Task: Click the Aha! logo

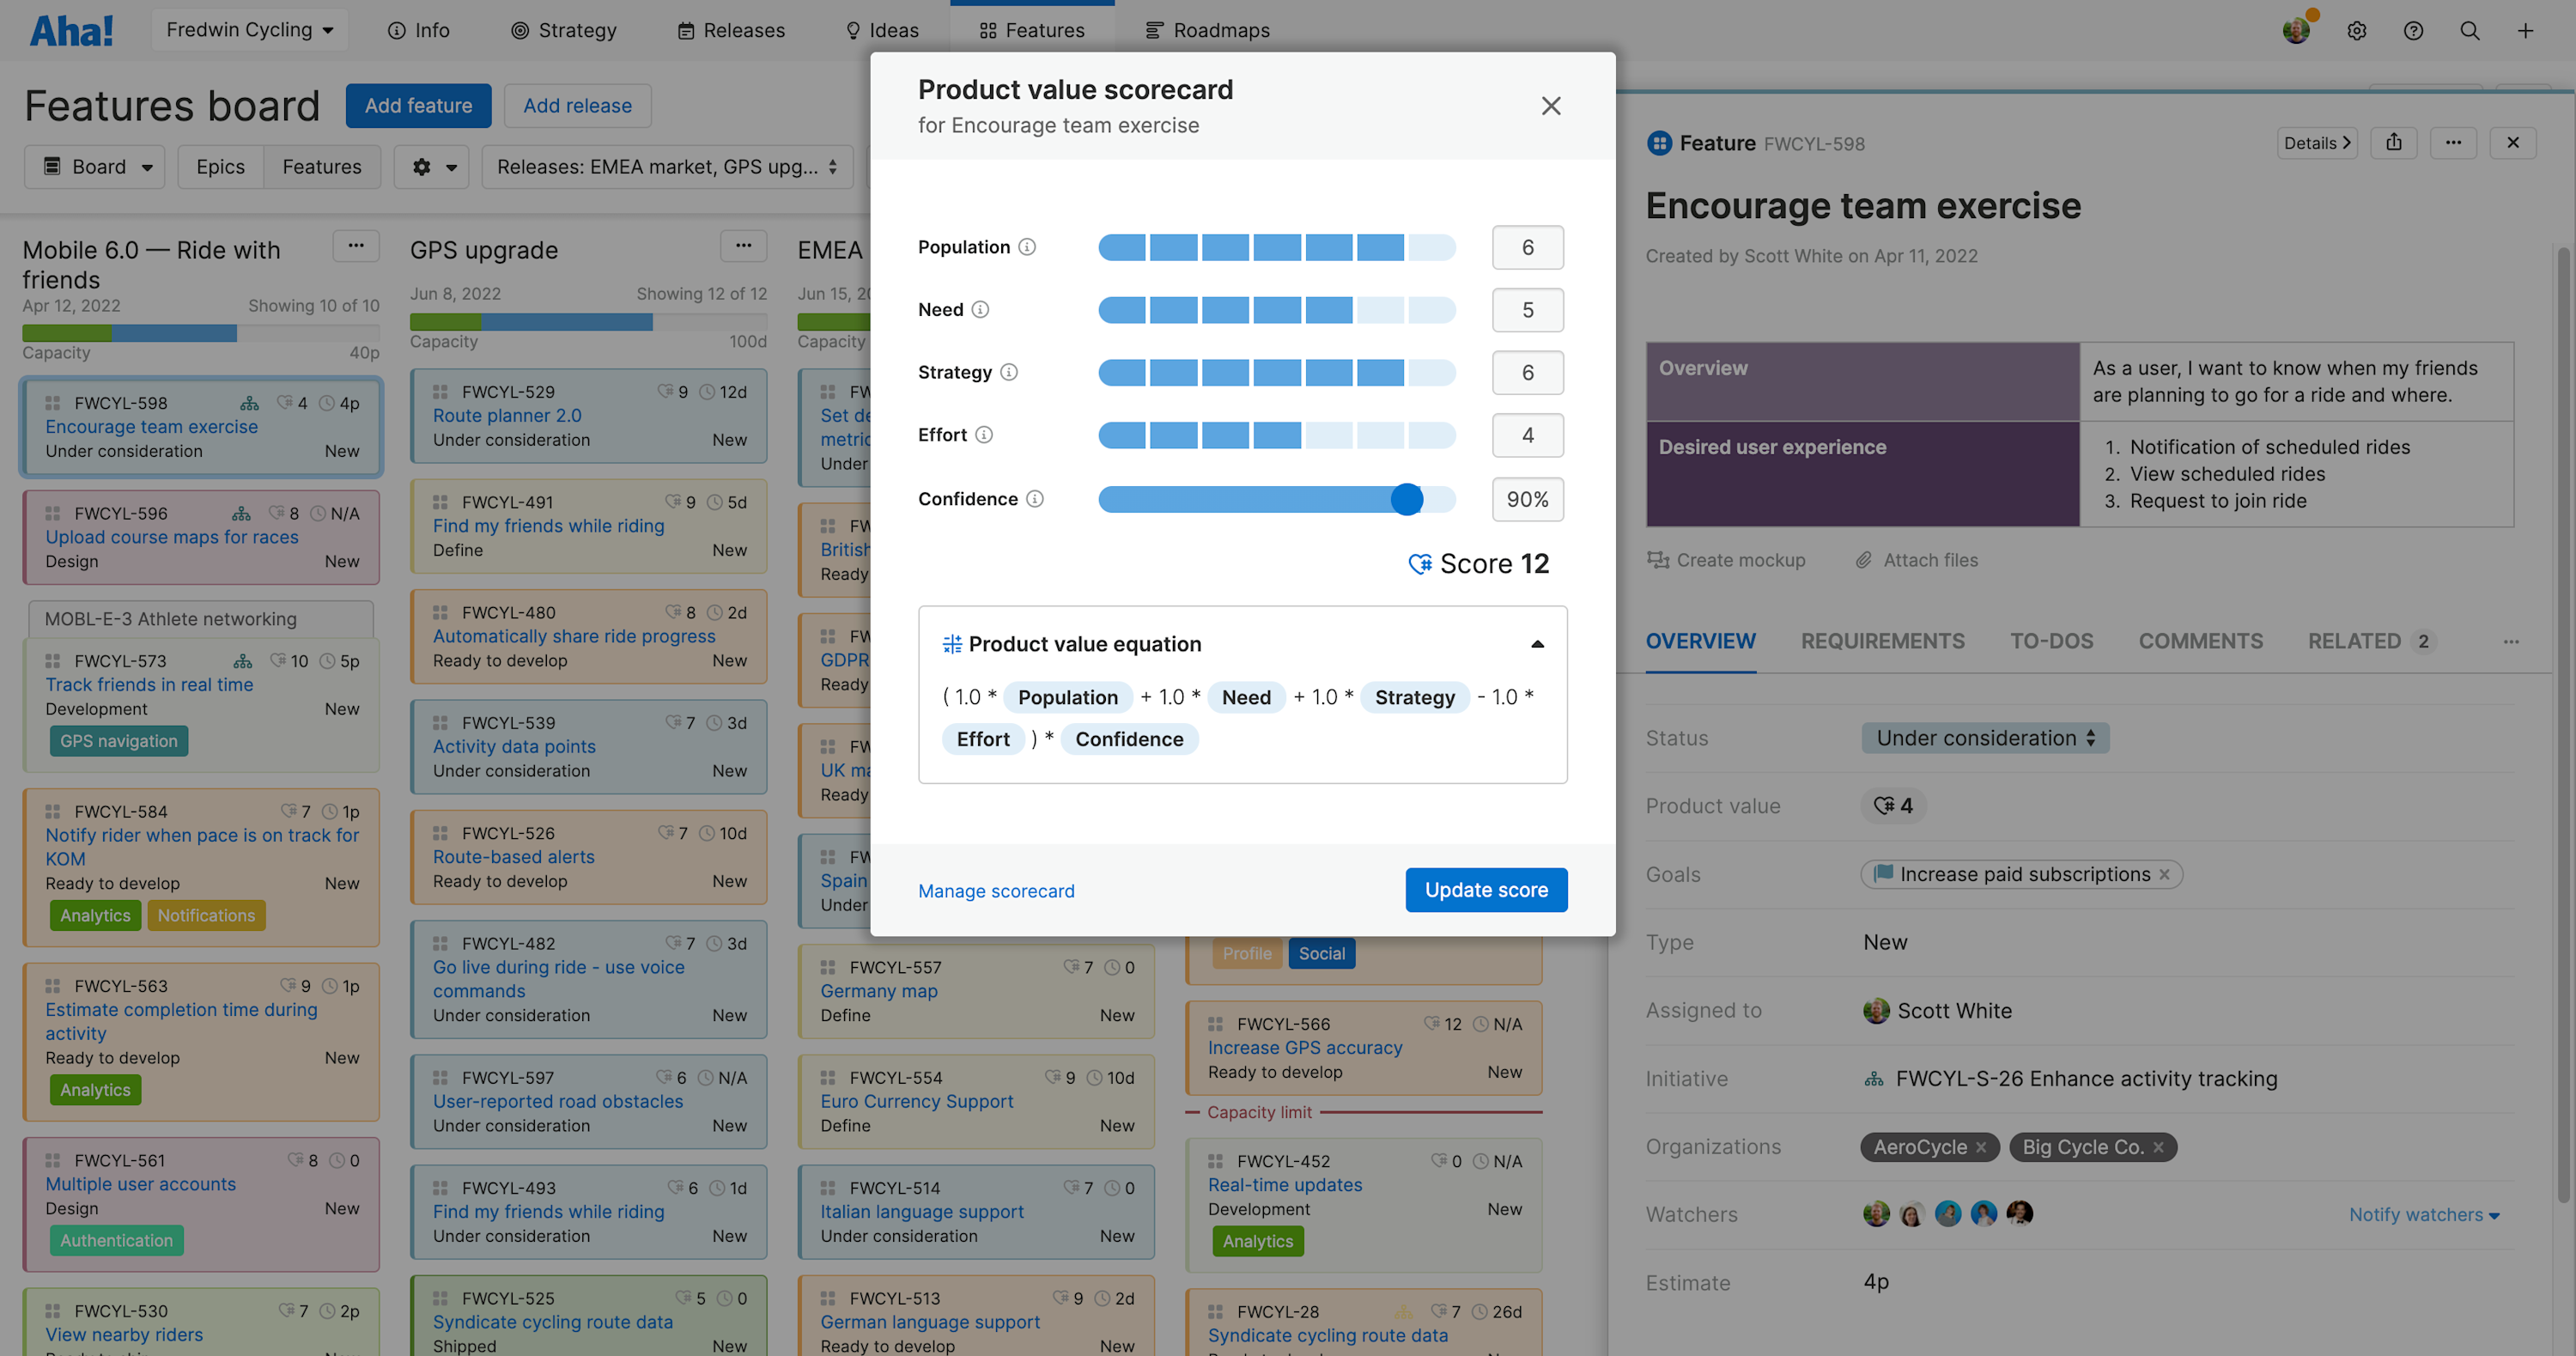Action: pos(71,29)
